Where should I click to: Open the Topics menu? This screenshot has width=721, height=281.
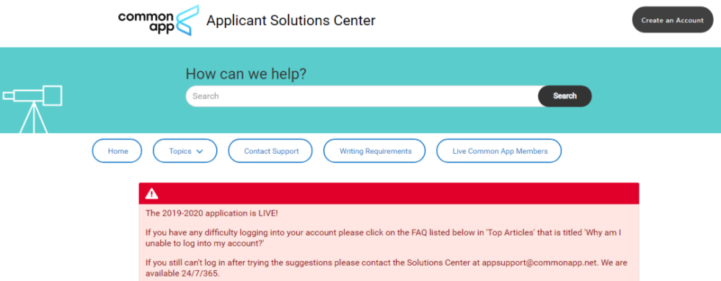pyautogui.click(x=185, y=151)
